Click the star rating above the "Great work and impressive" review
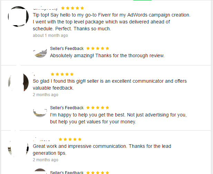 70,140
